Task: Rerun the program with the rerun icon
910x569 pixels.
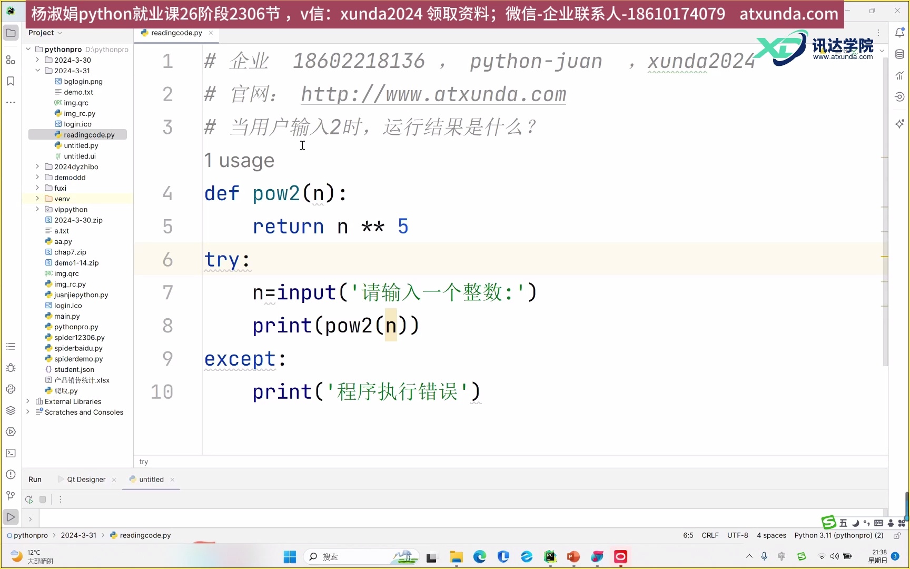Action: (x=29, y=499)
